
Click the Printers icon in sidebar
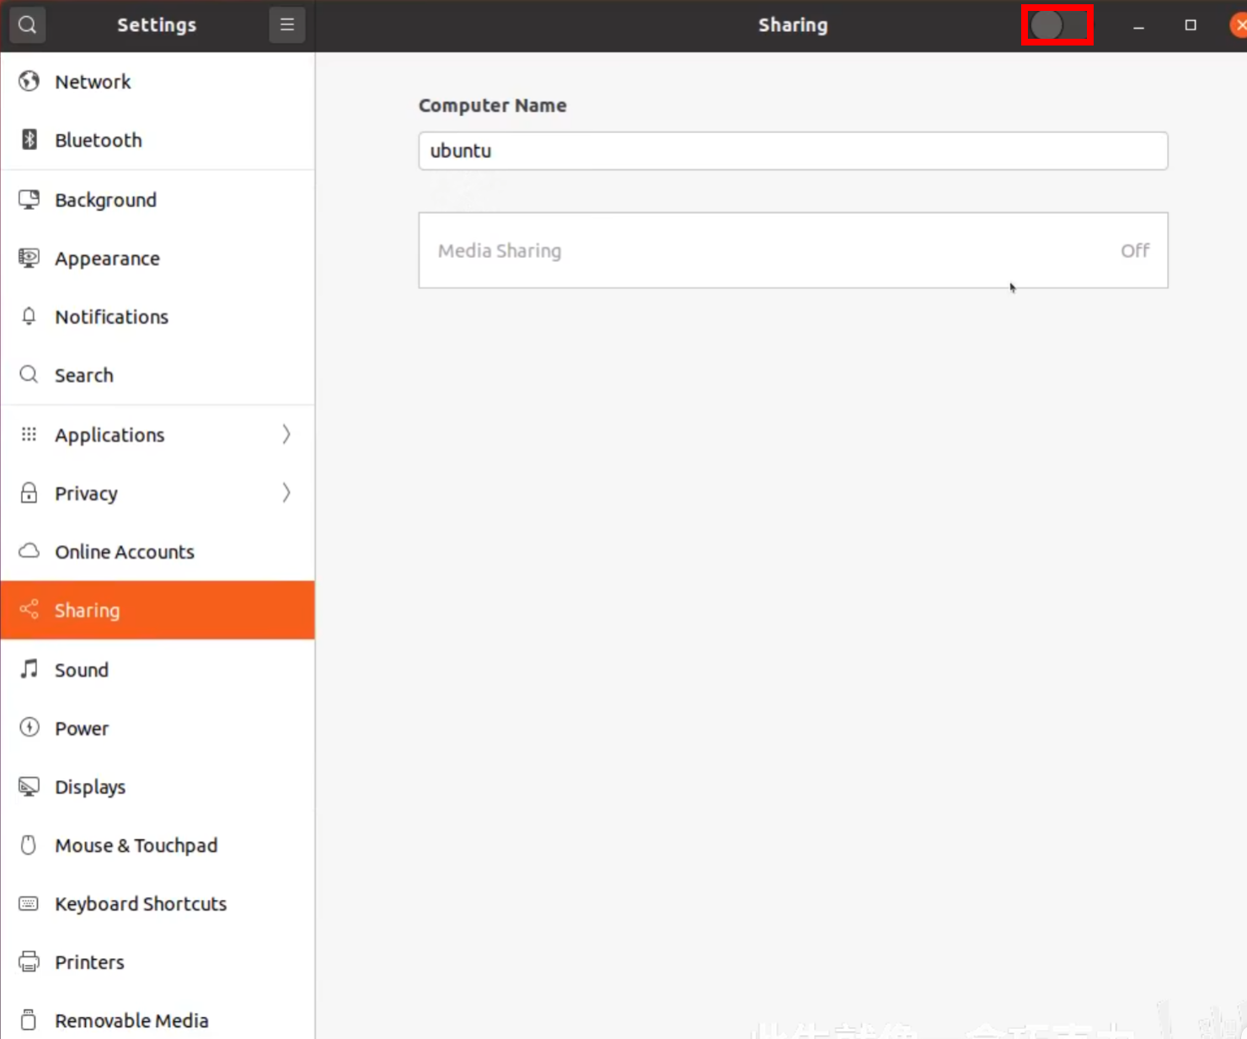pos(29,961)
